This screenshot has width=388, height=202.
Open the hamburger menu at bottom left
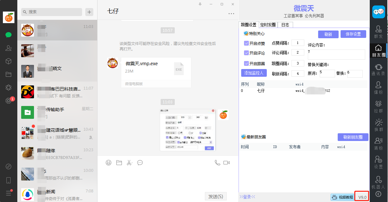pyautogui.click(x=9, y=193)
